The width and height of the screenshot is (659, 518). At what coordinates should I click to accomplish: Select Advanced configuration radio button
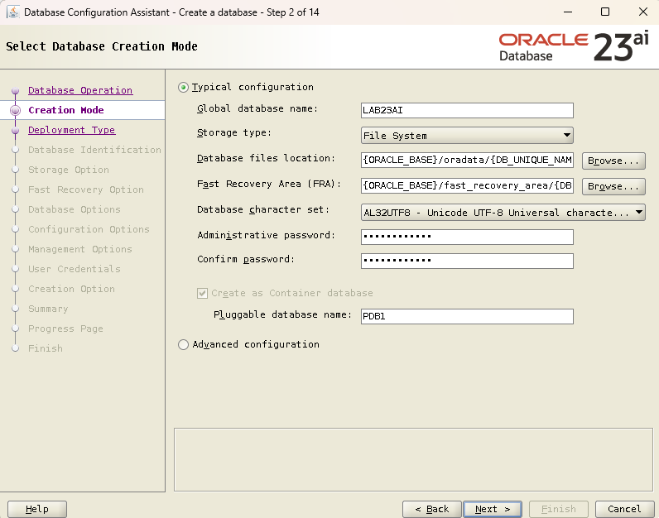coord(183,344)
